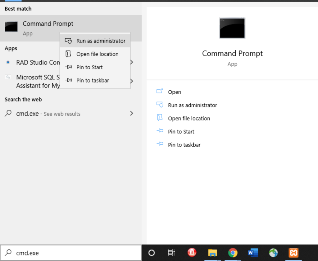Expand the Microsoft SQL Server result chevron
Image resolution: width=318 pixels, height=261 pixels.
tap(132, 81)
